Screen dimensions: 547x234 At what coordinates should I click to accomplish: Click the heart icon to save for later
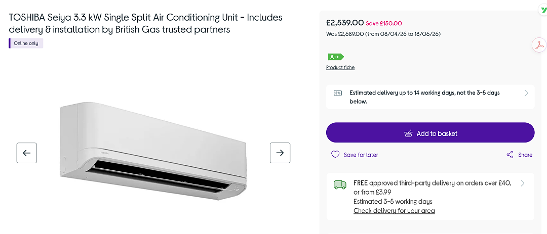pos(335,154)
